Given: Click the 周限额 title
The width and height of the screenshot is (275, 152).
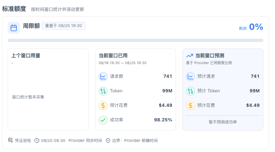Looking at the screenshot, I should [x=31, y=26].
